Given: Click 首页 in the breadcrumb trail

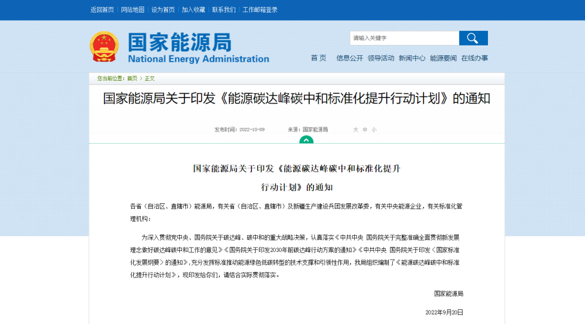Looking at the screenshot, I should pos(133,78).
